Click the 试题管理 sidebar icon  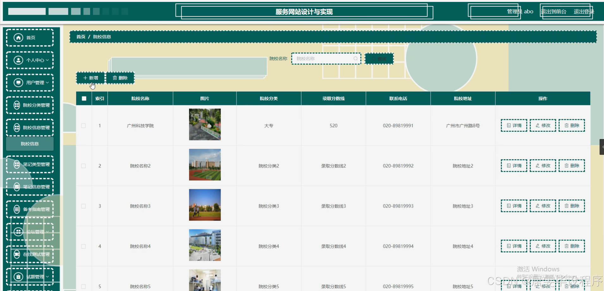(18, 276)
